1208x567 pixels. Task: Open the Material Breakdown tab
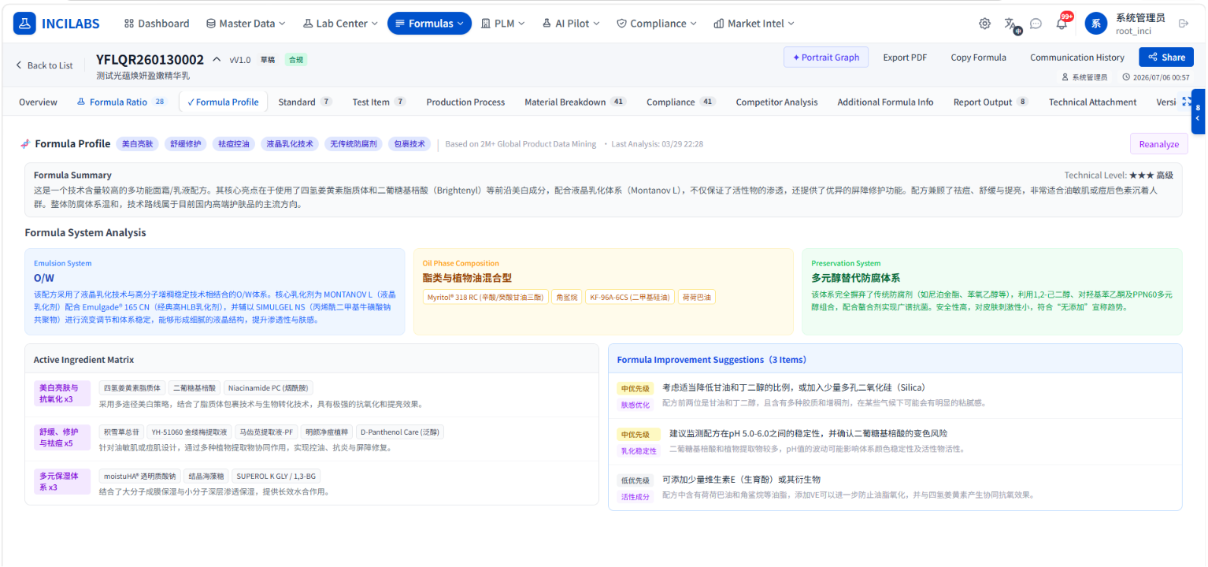coord(575,102)
